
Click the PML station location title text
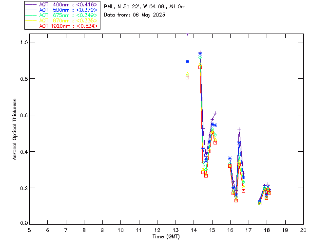pyautogui.click(x=145, y=7)
